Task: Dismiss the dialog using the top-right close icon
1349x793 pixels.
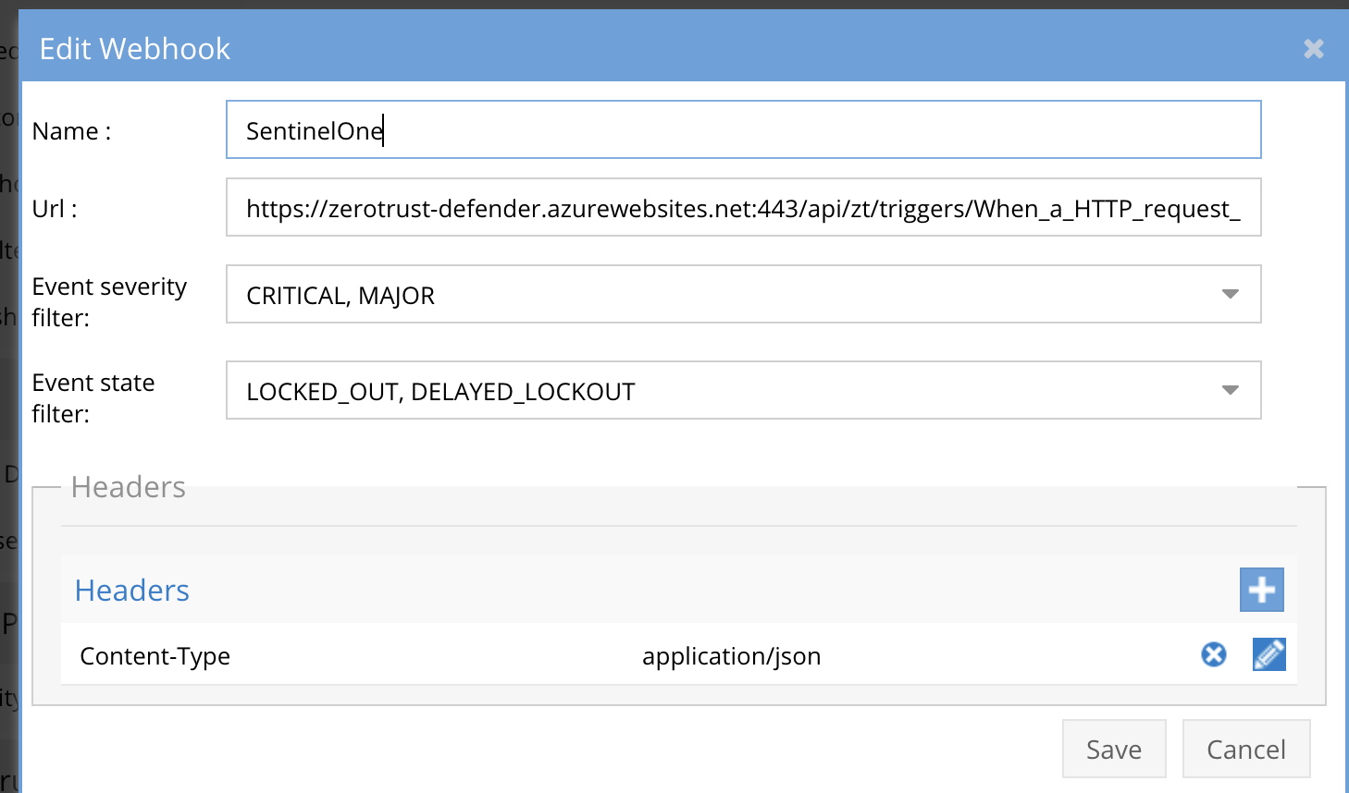Action: click(x=1313, y=48)
